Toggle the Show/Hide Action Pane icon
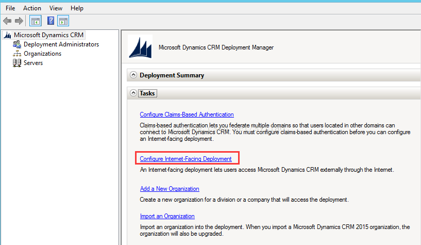The image size is (421, 245). 63,21
